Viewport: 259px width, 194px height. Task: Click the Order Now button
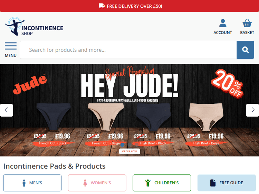(x=129, y=151)
